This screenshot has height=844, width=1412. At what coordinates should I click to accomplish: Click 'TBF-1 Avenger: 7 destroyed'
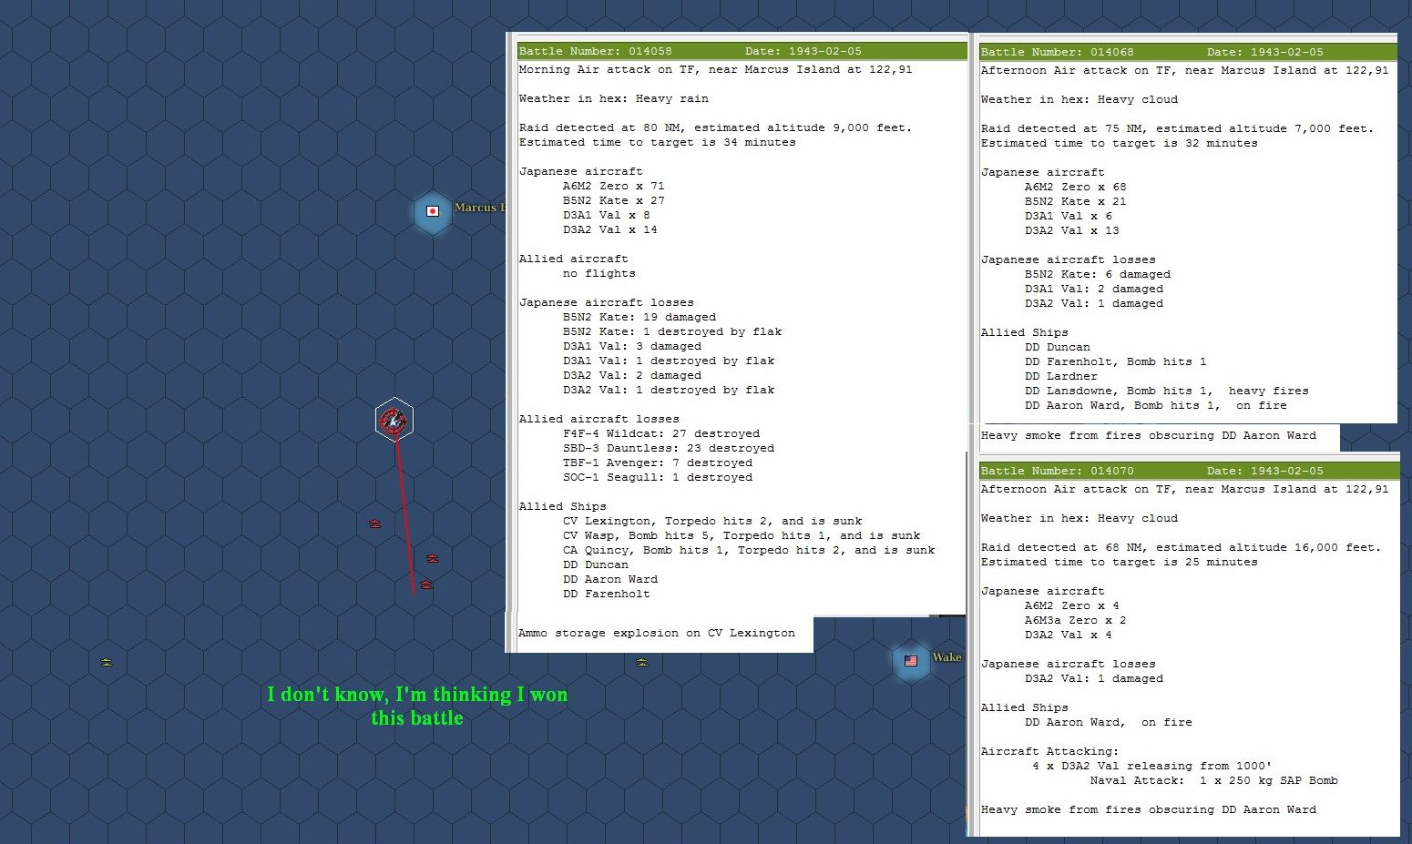657,463
